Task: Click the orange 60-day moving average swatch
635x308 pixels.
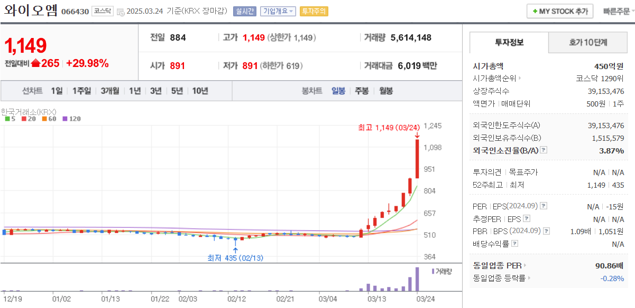Action: (x=44, y=119)
